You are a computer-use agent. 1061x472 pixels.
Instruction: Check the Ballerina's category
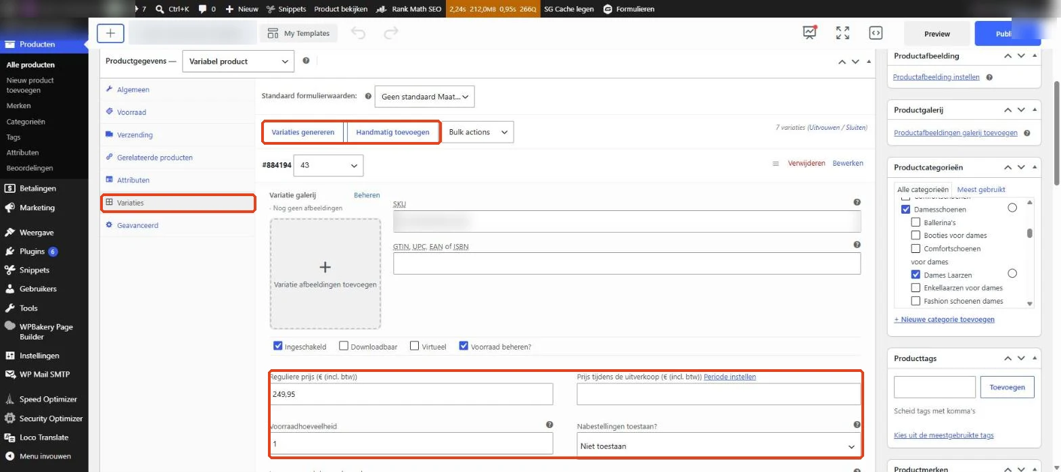(x=916, y=222)
